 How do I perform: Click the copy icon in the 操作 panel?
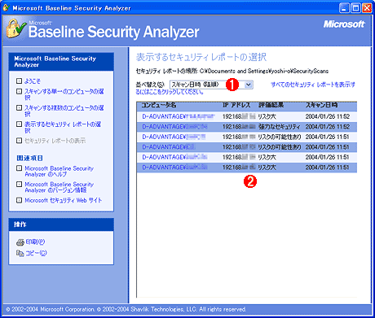point(20,253)
